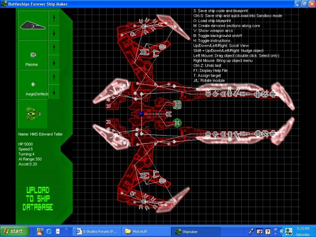Screen dimensions: 316x237
Task: Open the Windows Start menu
Action: [15, 231]
